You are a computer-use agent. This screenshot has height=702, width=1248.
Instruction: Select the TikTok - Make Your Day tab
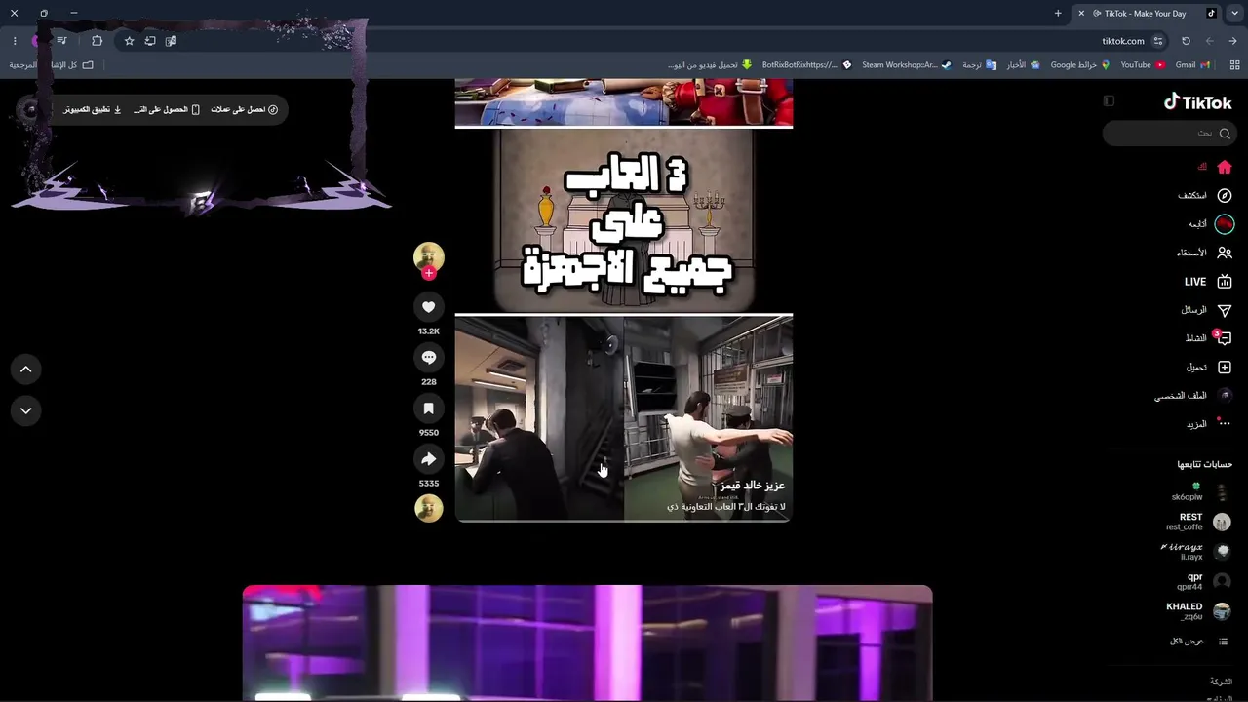click(x=1145, y=14)
